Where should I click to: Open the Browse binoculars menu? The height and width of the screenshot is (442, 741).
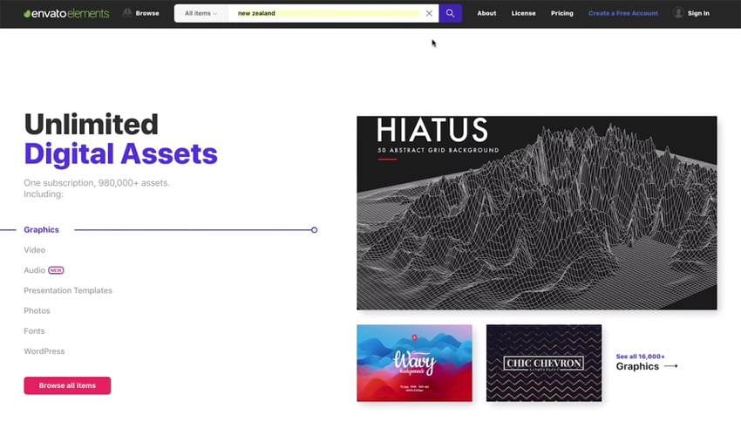pyautogui.click(x=141, y=13)
